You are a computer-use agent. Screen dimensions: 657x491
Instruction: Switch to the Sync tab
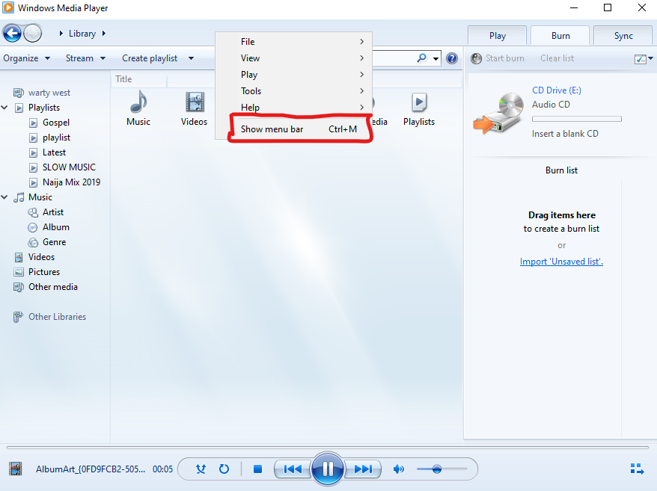[x=623, y=36]
